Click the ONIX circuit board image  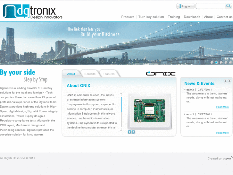[149, 110]
